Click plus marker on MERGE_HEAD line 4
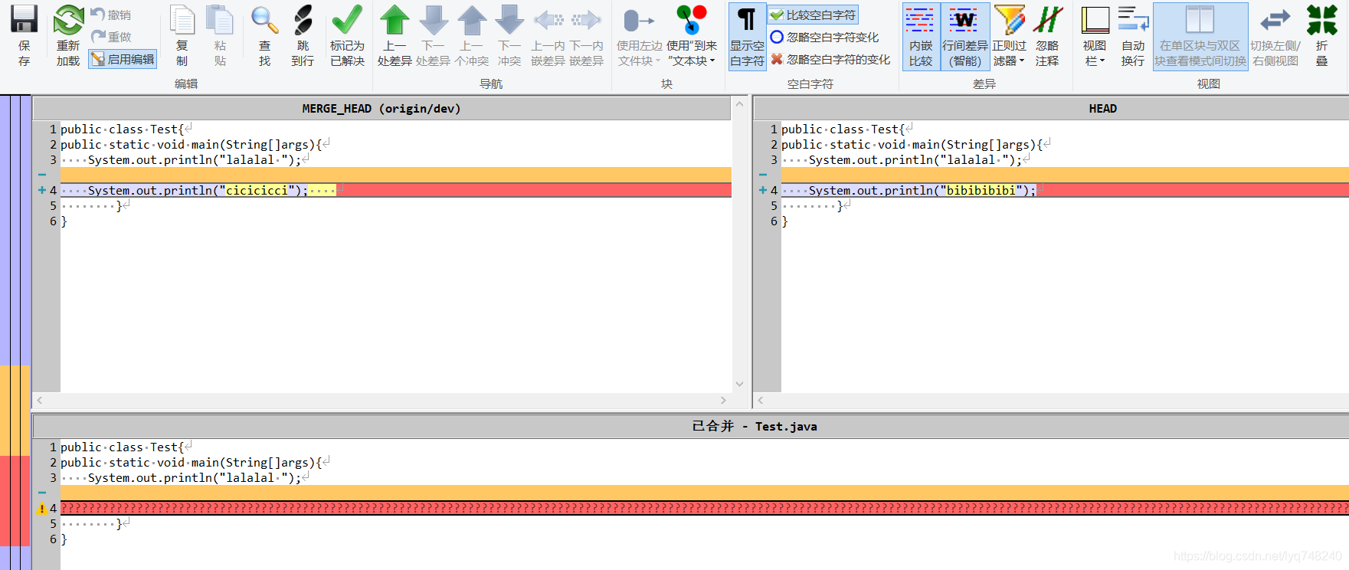This screenshot has width=1349, height=570. coord(41,190)
